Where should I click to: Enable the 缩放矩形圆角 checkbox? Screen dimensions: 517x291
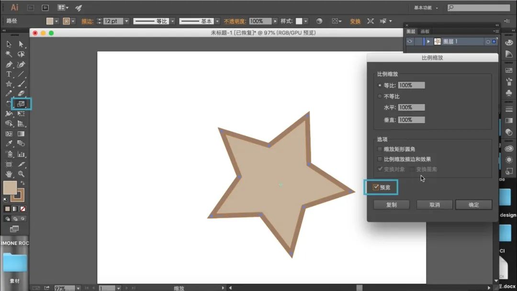pos(380,149)
